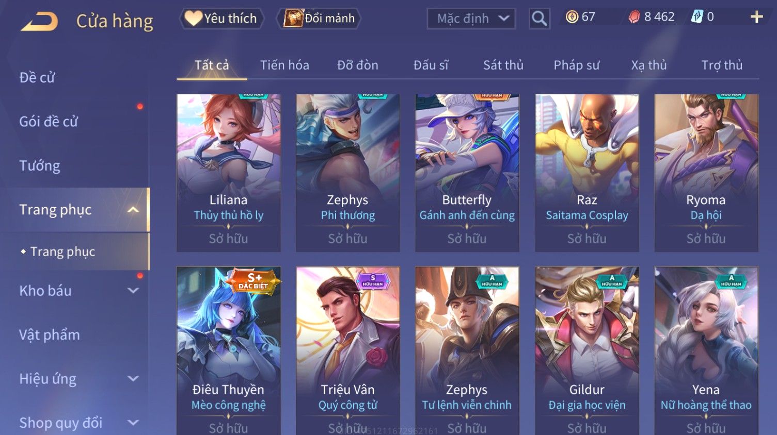Switch to the Sát thủ tab
This screenshot has height=435, width=777.
pos(503,65)
